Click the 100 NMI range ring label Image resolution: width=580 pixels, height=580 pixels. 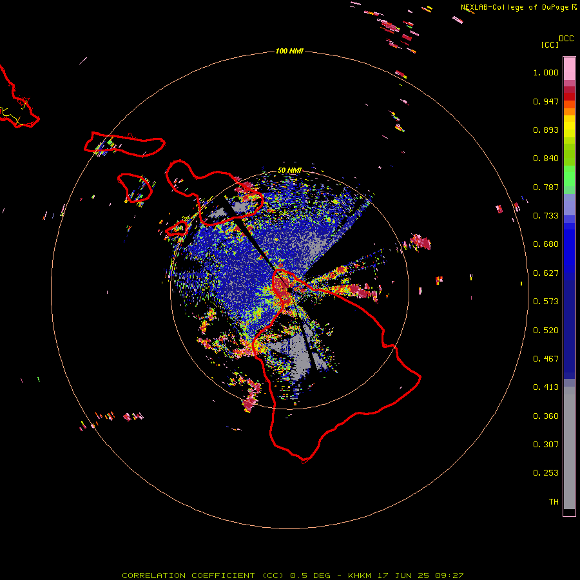(289, 51)
